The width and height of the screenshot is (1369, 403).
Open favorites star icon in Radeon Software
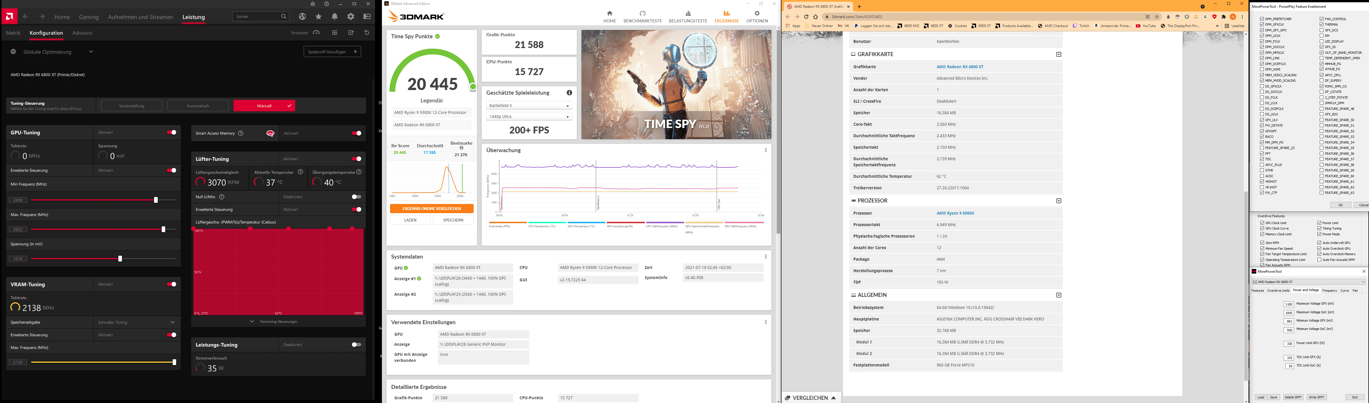point(318,16)
